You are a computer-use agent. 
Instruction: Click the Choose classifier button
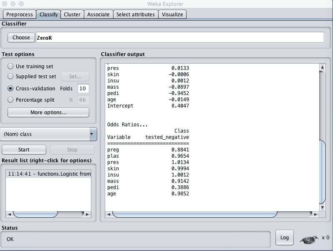[21, 38]
